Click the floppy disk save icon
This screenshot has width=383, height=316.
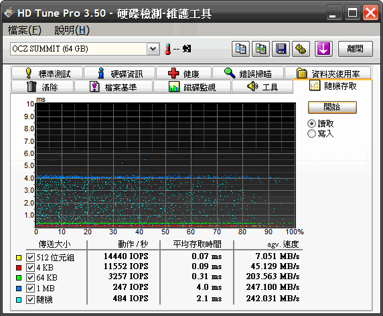point(281,49)
